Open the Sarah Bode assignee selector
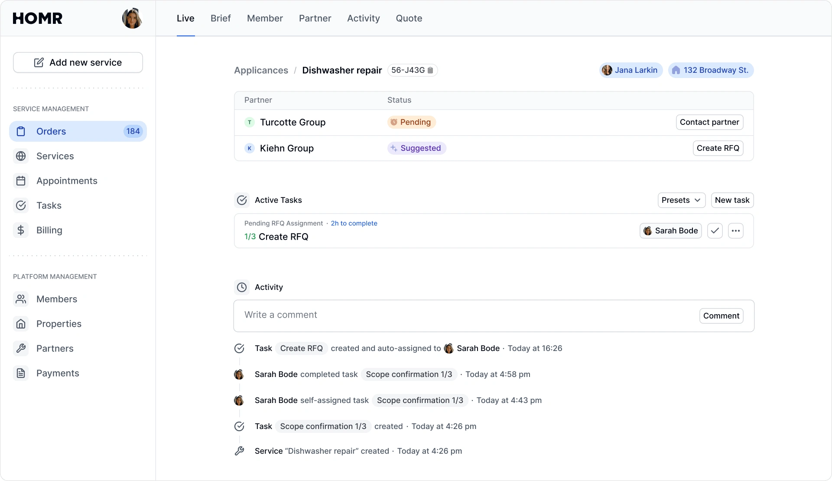 click(670, 231)
